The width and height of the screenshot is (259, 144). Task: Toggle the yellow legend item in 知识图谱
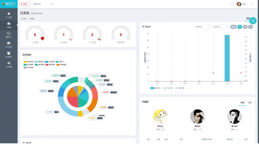(28, 62)
